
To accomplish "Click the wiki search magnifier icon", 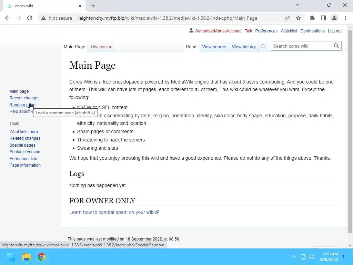I will 336,46.
